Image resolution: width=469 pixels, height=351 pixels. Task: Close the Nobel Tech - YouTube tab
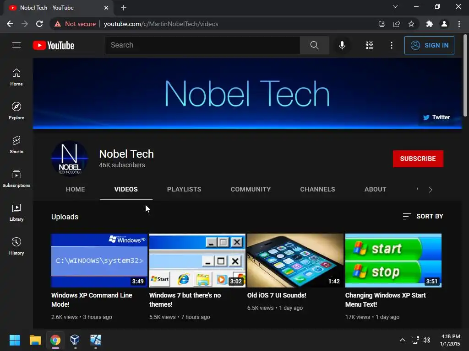[x=106, y=8]
